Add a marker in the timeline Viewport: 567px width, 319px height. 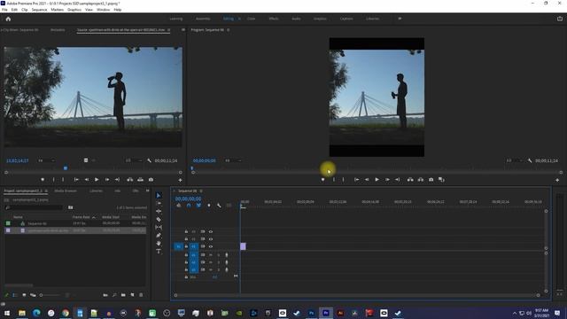(x=209, y=206)
